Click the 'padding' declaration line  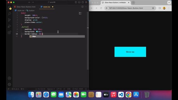click(x=33, y=29)
